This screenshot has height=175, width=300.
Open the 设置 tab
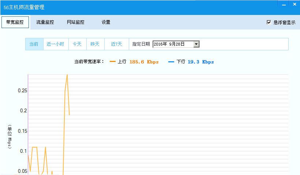click(106, 22)
